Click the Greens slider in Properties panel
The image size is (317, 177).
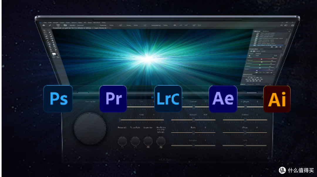(260, 65)
